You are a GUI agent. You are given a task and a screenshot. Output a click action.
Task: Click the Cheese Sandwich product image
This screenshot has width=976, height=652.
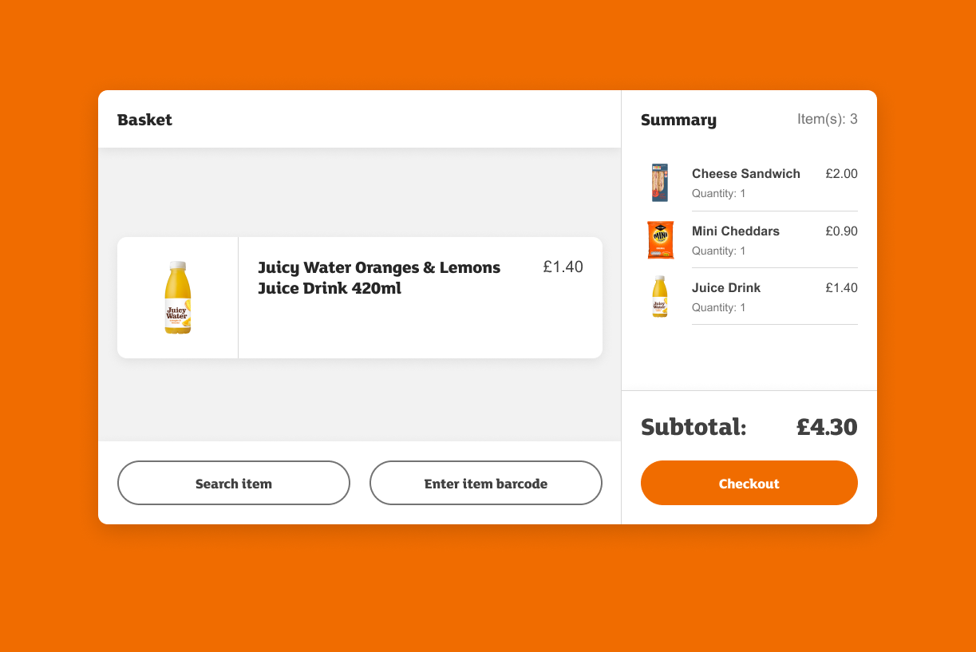click(x=660, y=183)
